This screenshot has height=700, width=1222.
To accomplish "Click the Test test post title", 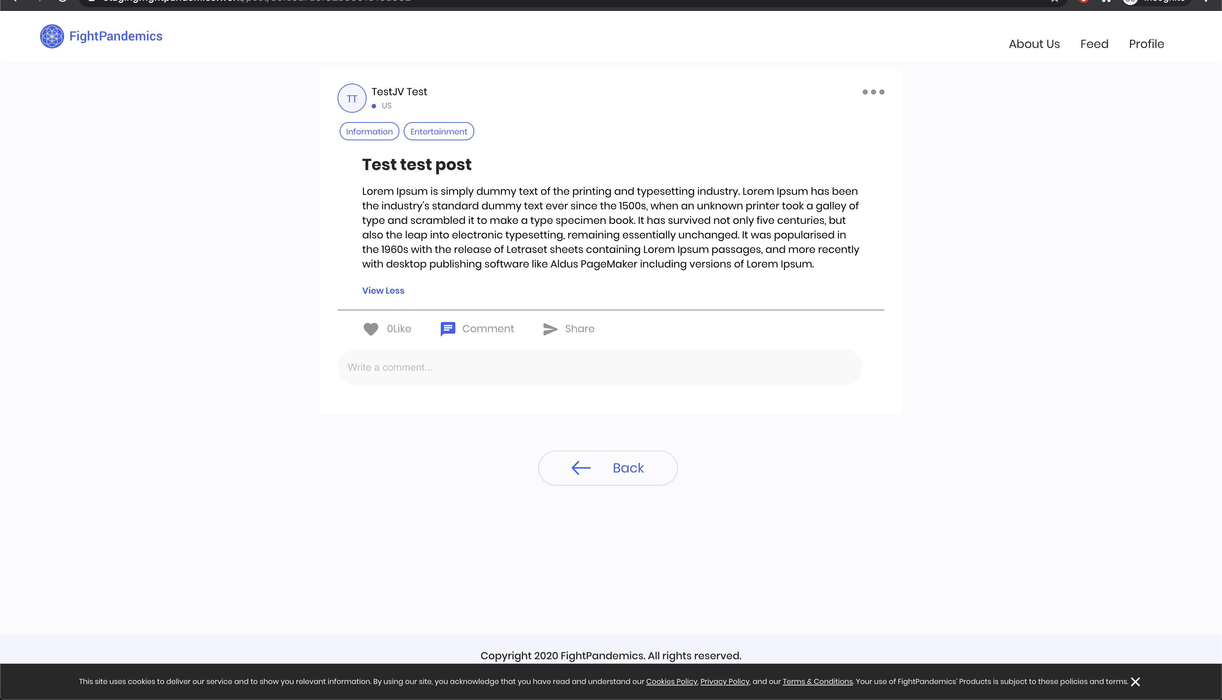I will pos(417,164).
